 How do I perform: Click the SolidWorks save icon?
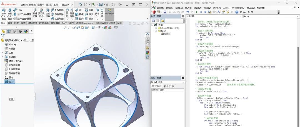pos(101,4)
